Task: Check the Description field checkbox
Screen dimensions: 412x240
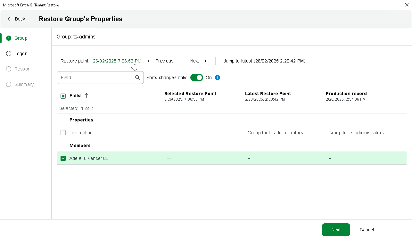Action: [x=63, y=133]
